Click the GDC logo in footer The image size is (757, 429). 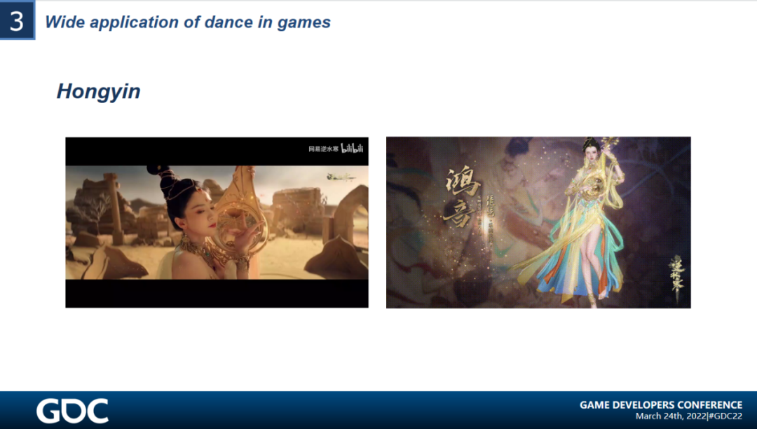point(72,411)
